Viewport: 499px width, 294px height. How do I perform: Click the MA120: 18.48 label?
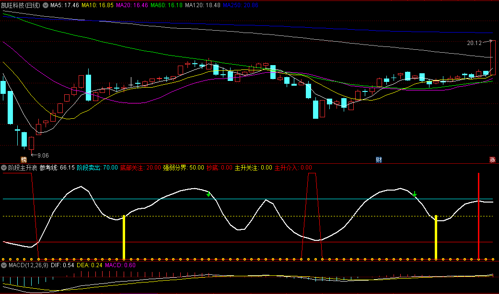203,5
